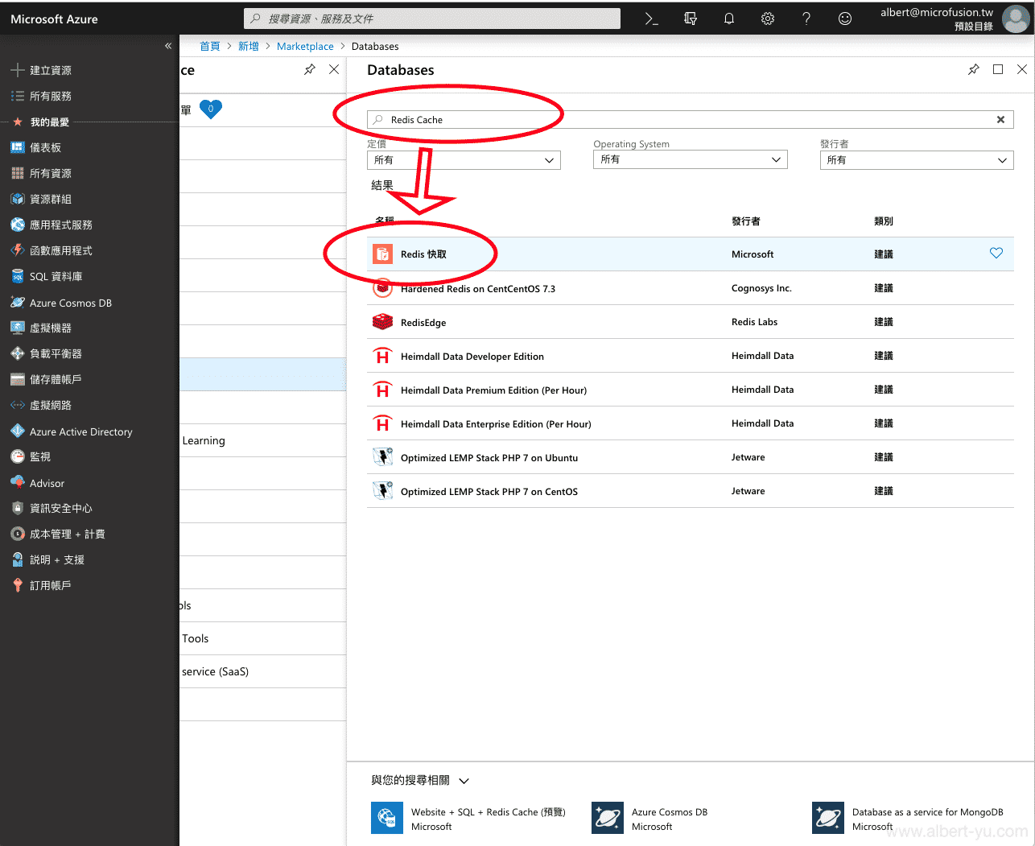Screen dimensions: 1035x846
Task: Go to 新增 breadcrumb
Action: coord(249,46)
